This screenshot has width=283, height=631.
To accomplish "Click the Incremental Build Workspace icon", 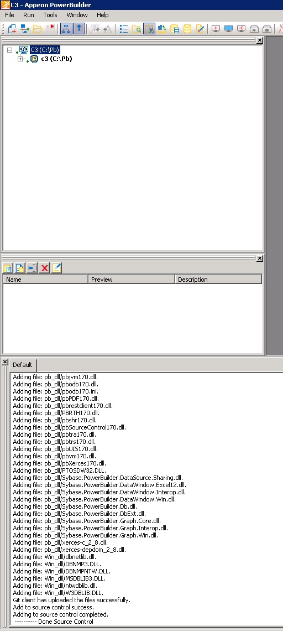I will [216, 29].
